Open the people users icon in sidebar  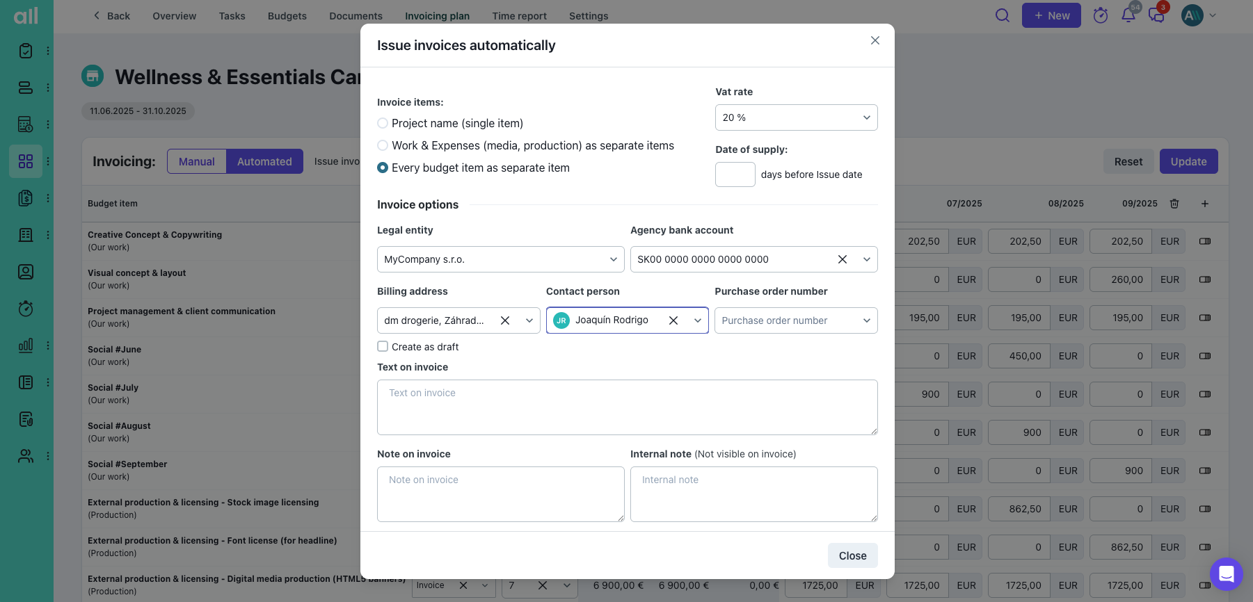tap(26, 456)
